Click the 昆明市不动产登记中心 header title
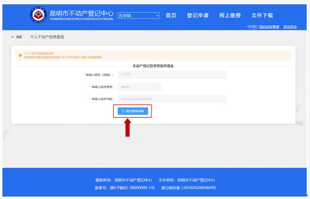 pos(81,13)
